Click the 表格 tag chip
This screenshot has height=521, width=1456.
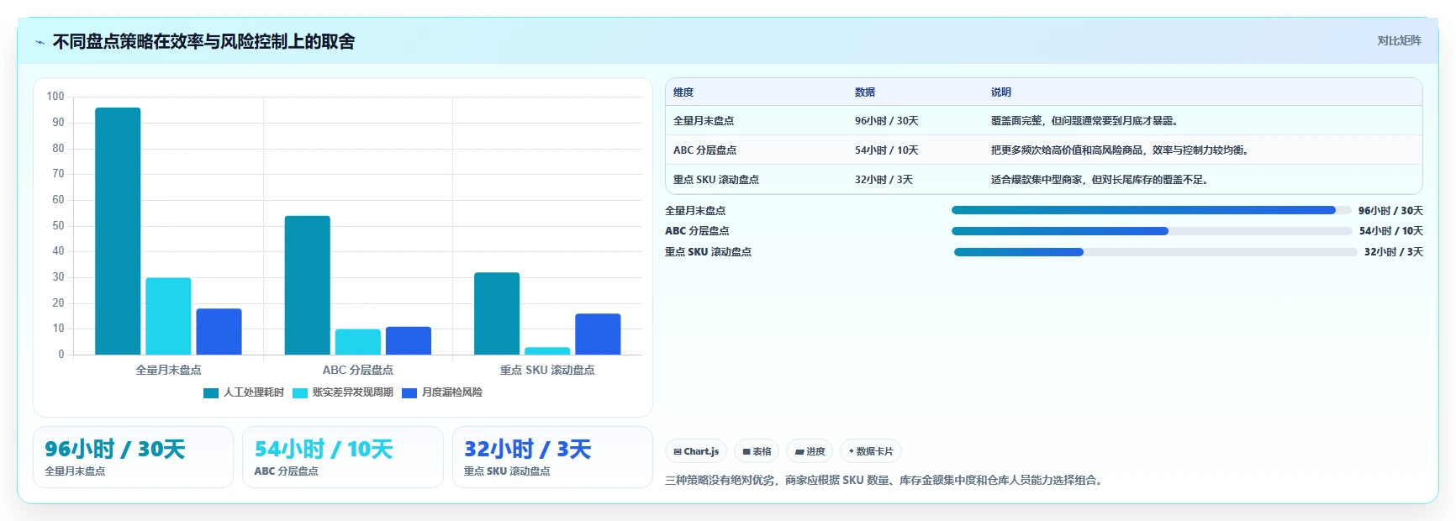[757, 451]
